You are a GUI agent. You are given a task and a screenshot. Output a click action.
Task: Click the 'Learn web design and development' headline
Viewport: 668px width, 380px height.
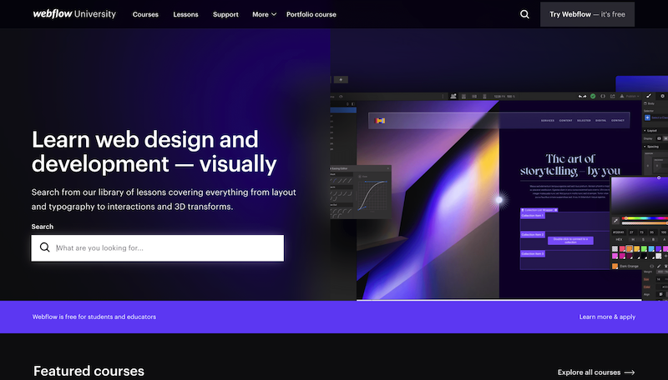154,152
